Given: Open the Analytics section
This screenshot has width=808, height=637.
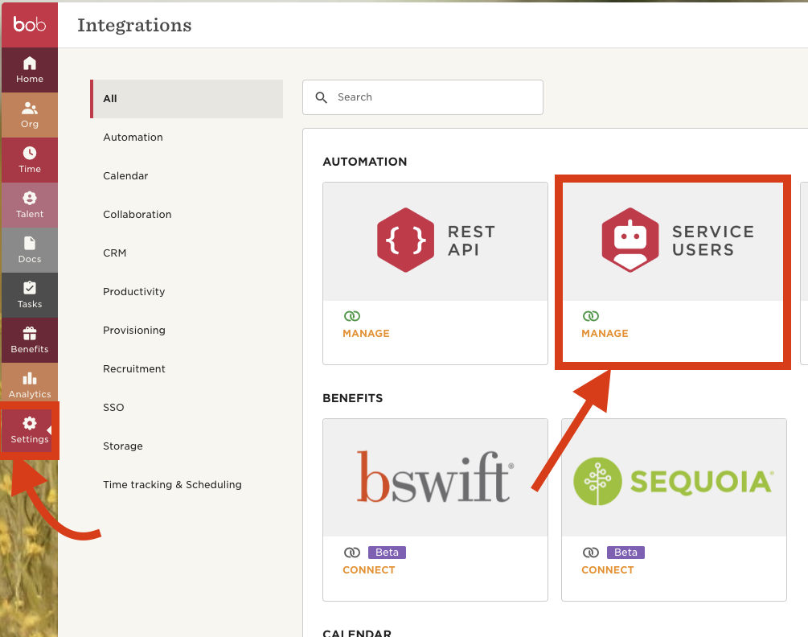Looking at the screenshot, I should 30,385.
